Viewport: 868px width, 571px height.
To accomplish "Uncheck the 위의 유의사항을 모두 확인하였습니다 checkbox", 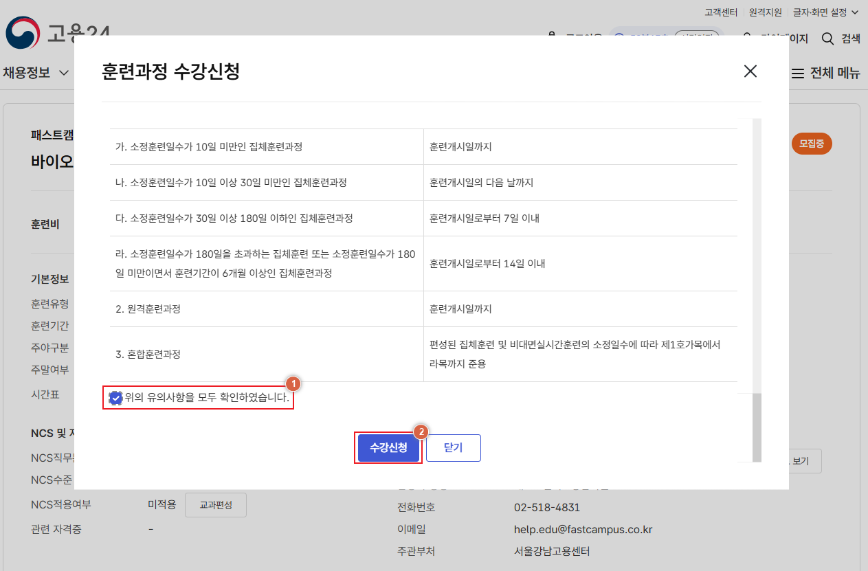I will pyautogui.click(x=114, y=397).
